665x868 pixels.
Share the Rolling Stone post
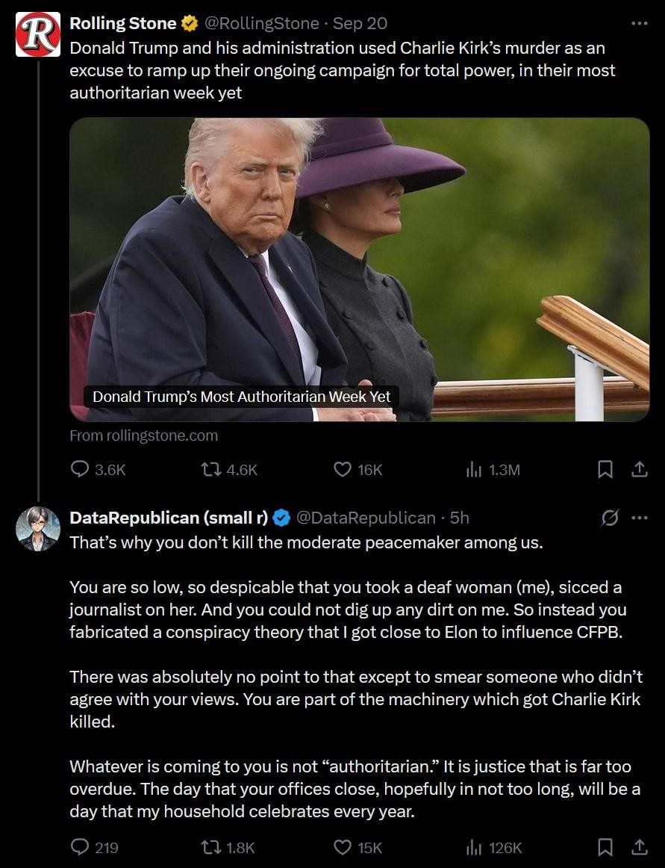639,470
